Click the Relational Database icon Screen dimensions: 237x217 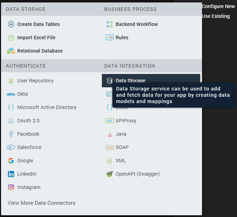point(11,51)
